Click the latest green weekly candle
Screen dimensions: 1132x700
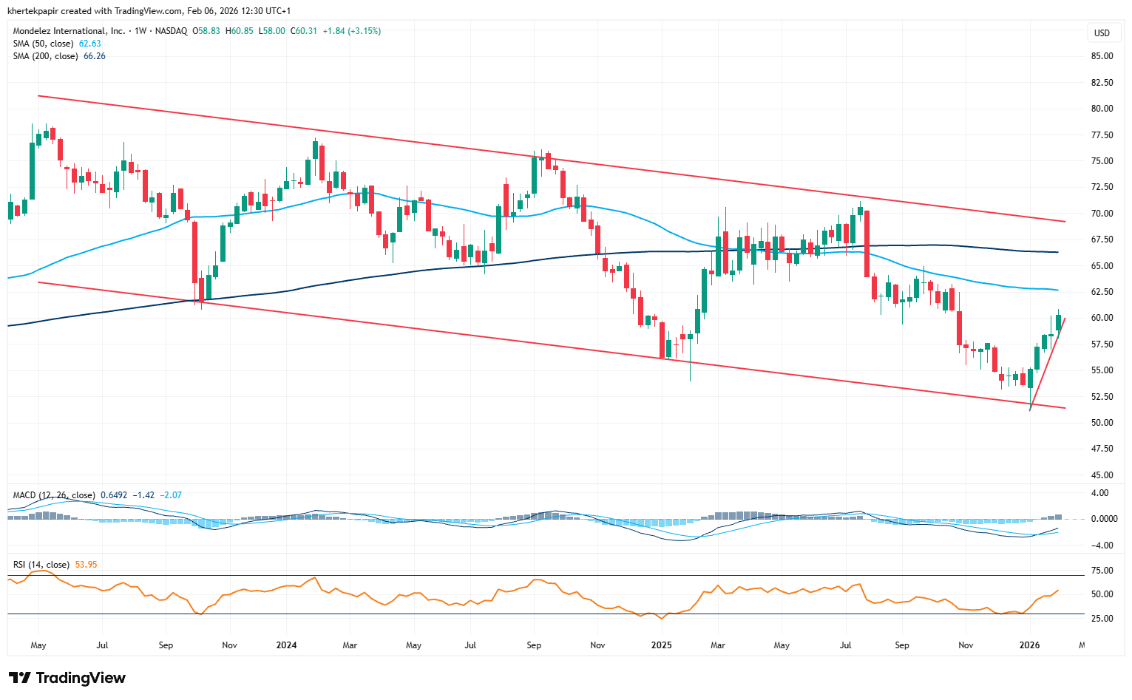1059,322
